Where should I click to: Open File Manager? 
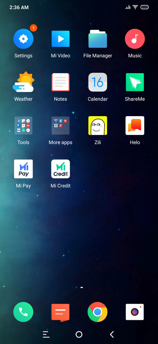click(x=97, y=39)
